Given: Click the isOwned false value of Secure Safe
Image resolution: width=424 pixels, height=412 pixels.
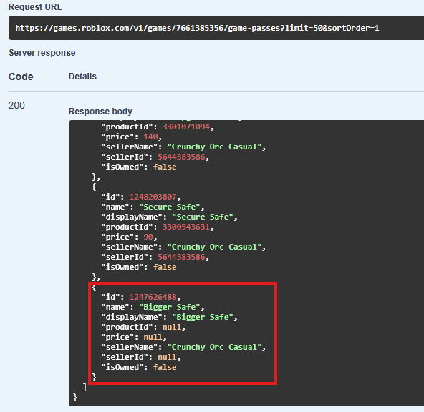Looking at the screenshot, I should tap(165, 267).
